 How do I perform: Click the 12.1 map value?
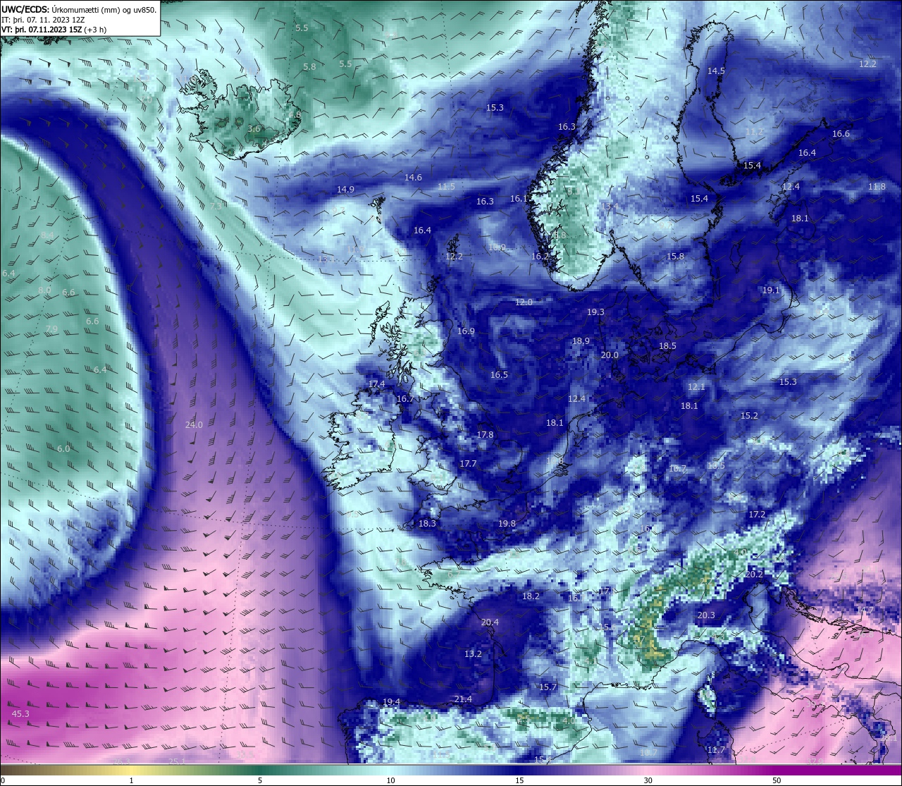pyautogui.click(x=696, y=386)
